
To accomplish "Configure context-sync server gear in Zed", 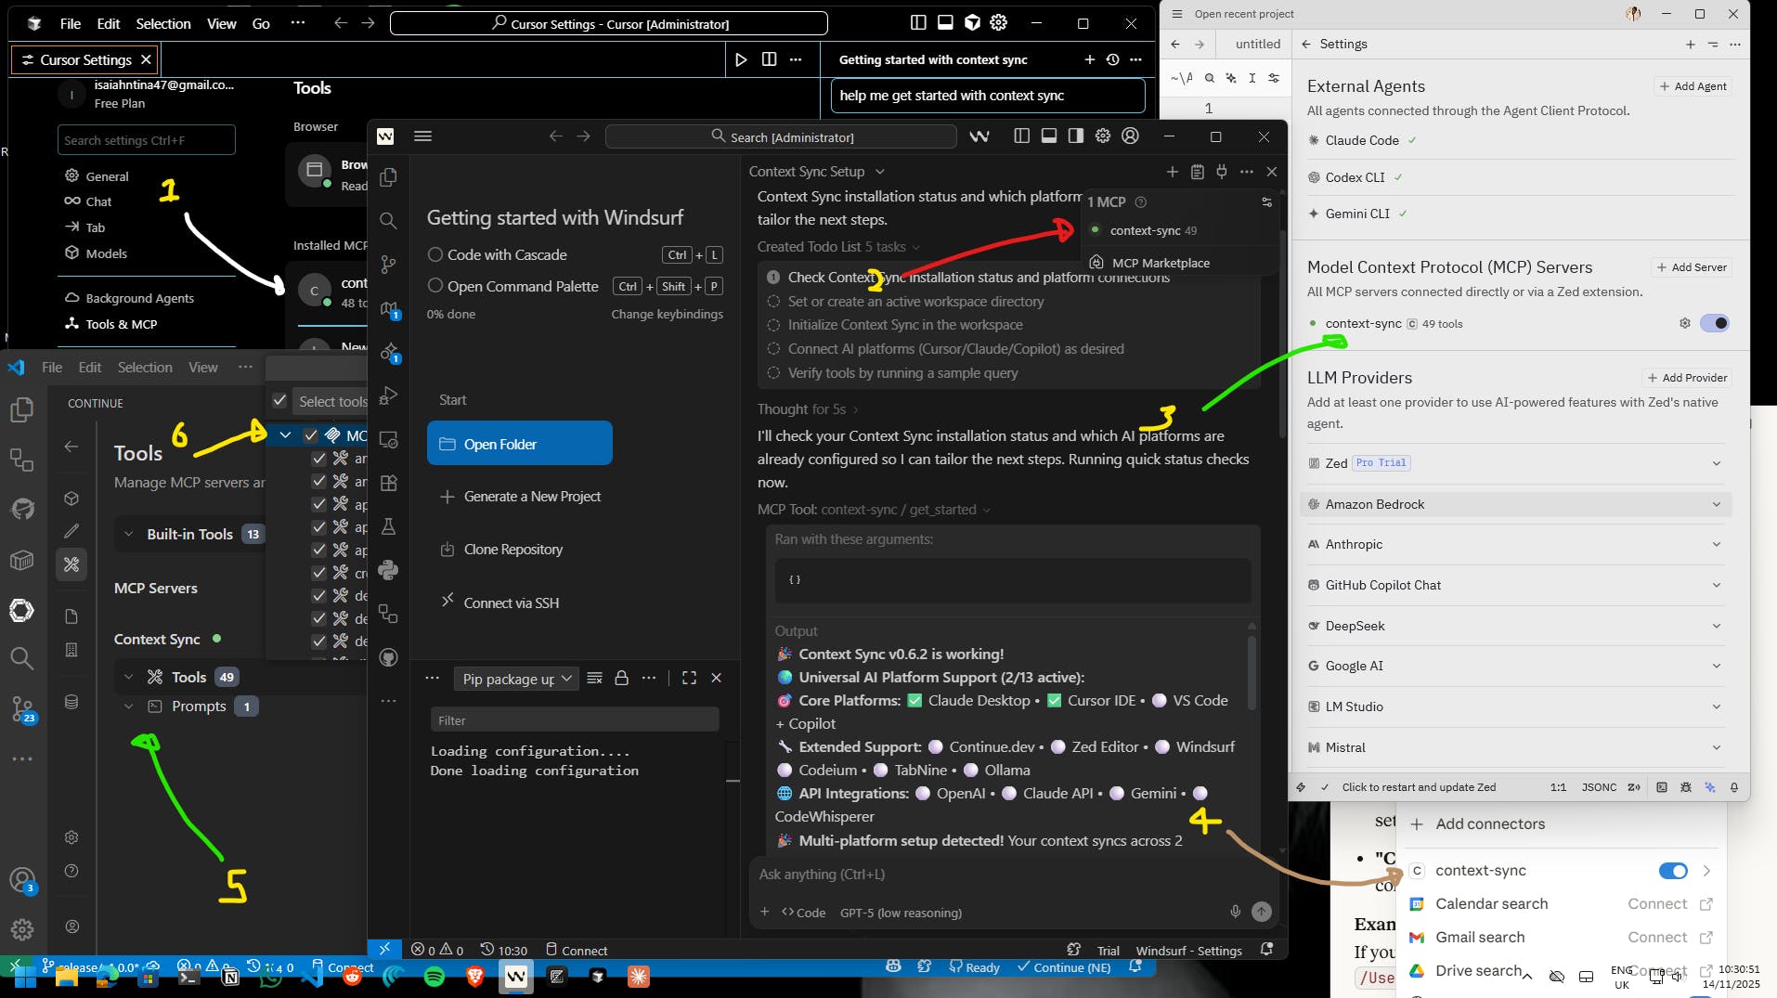I will [x=1684, y=323].
